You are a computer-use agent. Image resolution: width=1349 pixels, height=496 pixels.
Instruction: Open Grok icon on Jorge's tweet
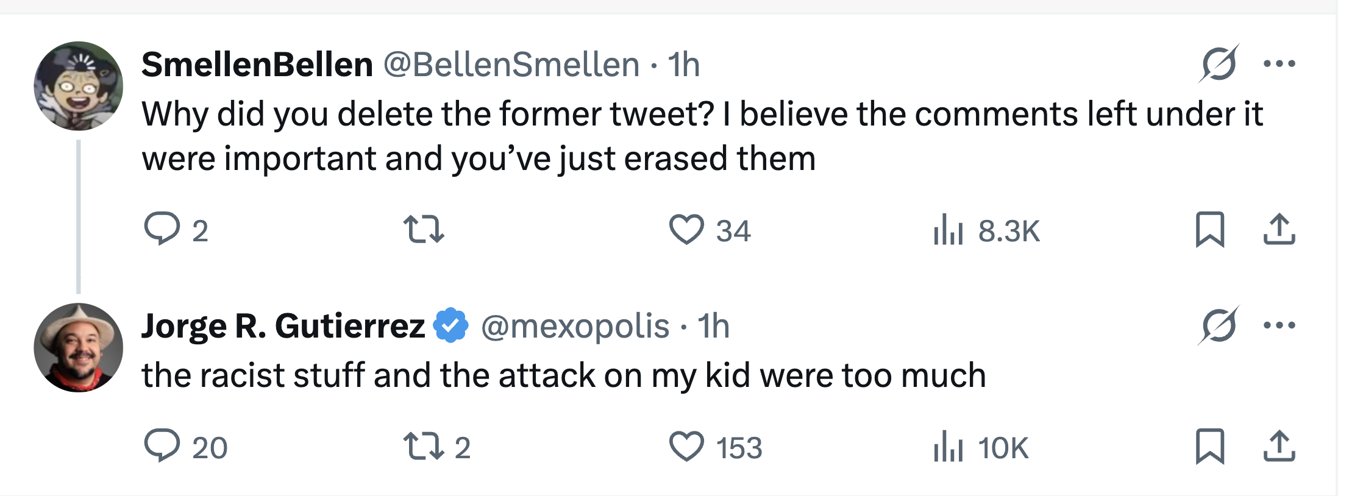(1219, 325)
